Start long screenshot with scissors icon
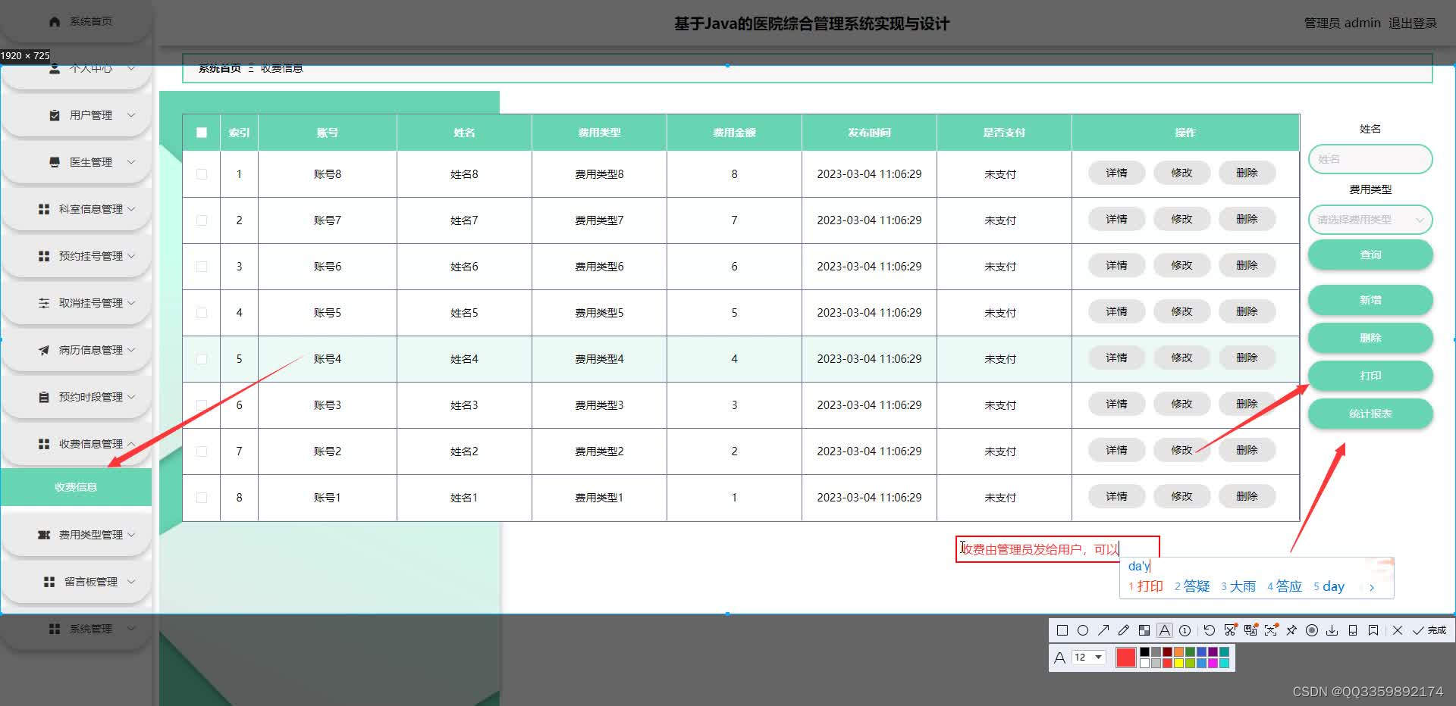This screenshot has width=1456, height=706. 1231,630
